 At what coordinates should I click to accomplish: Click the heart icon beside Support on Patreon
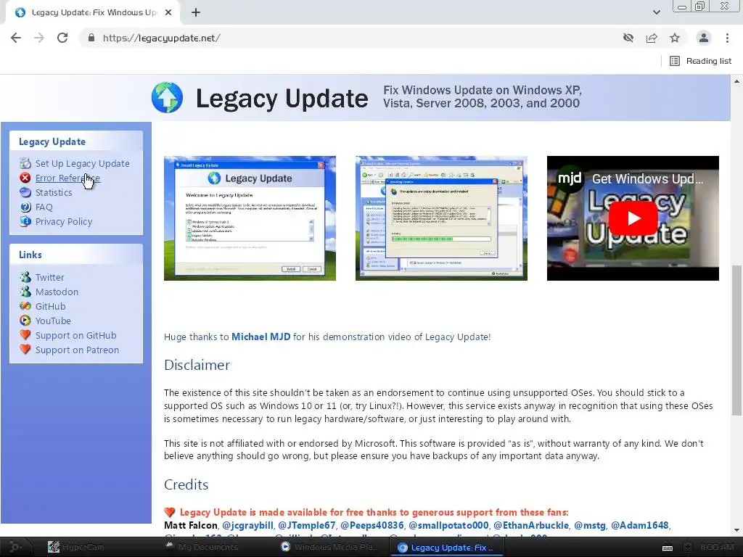click(x=25, y=350)
